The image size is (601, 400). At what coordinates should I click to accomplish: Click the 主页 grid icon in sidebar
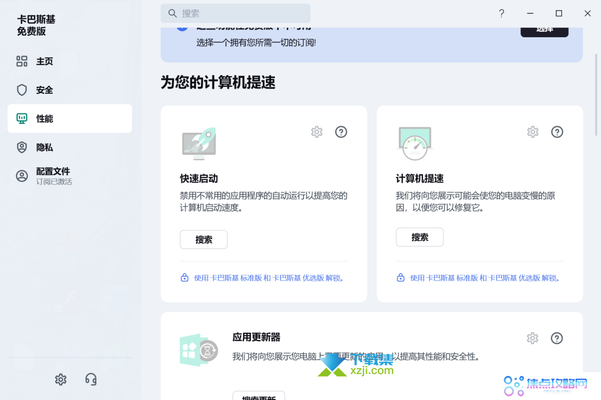[22, 61]
